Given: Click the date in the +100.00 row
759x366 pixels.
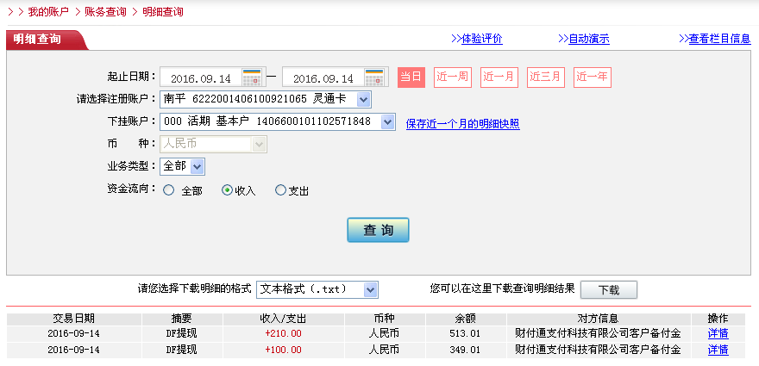Looking at the screenshot, I should [x=73, y=350].
